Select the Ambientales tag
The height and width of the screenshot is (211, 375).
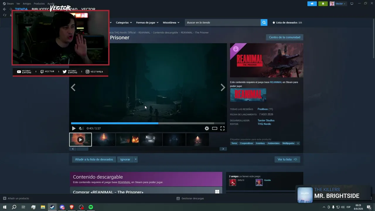point(273,143)
